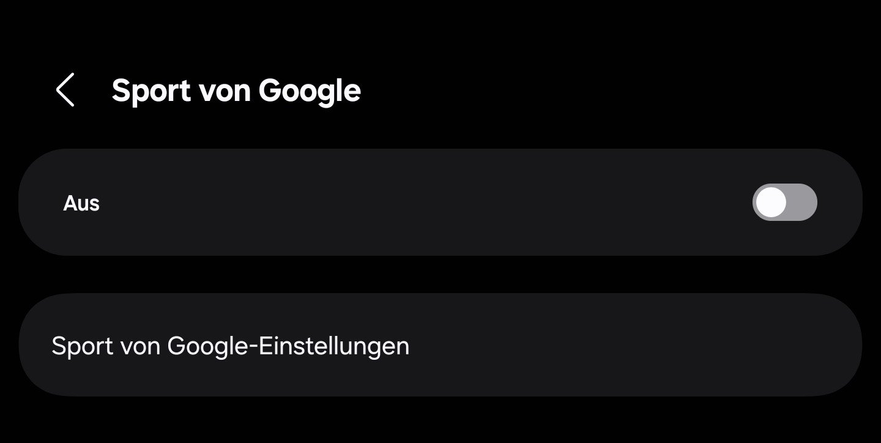Click the Sport von Google-Einstellungen link text
Viewport: 881px width, 443px height.
tap(230, 346)
